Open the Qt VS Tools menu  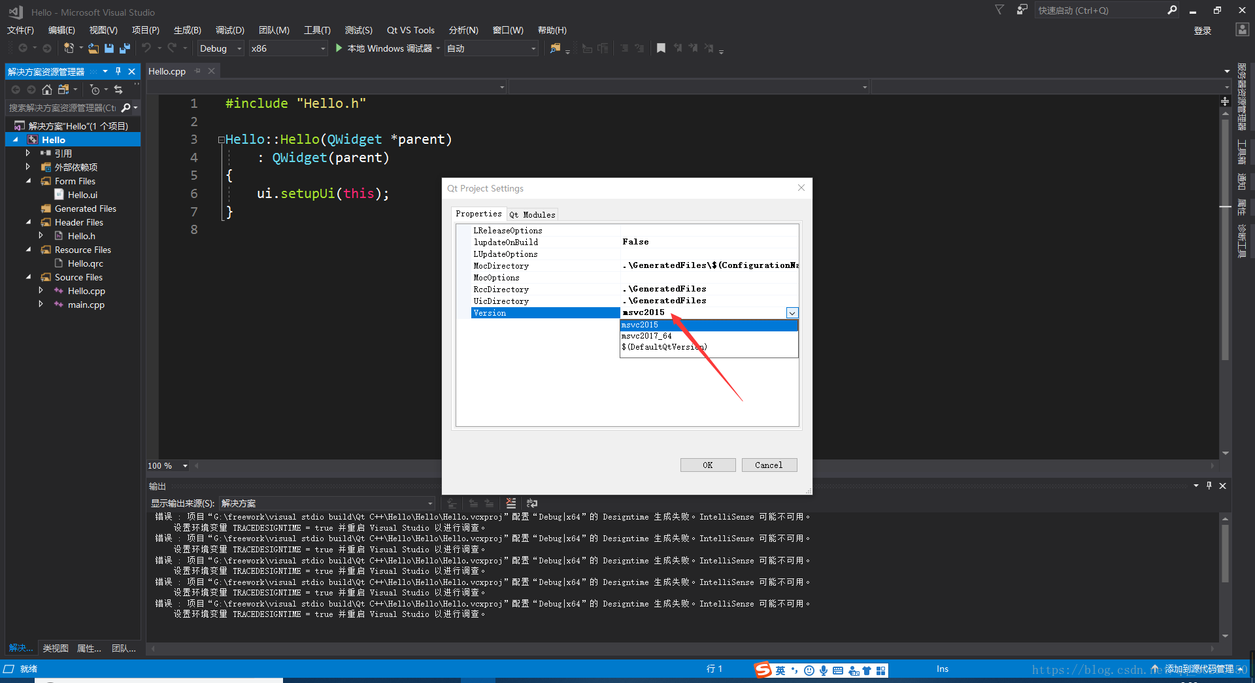pyautogui.click(x=410, y=30)
